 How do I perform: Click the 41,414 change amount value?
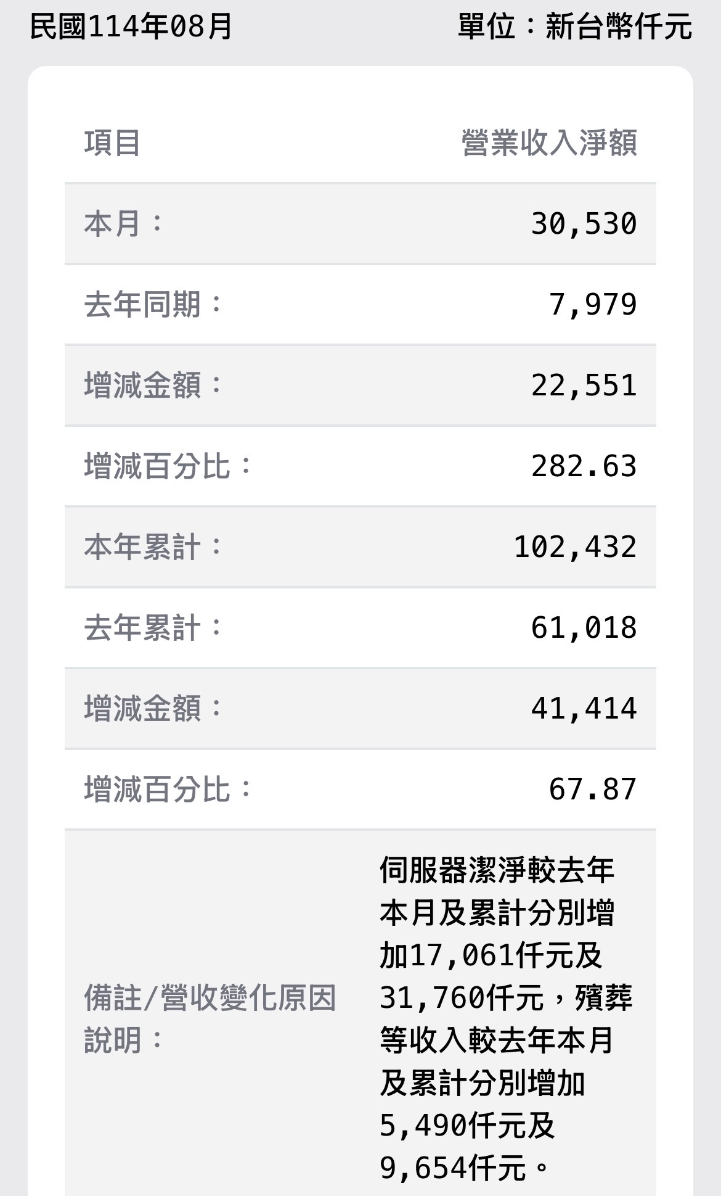tap(584, 708)
